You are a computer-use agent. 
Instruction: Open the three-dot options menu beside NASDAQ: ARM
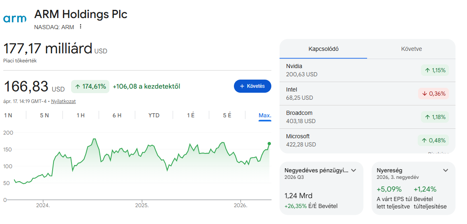tap(81, 27)
